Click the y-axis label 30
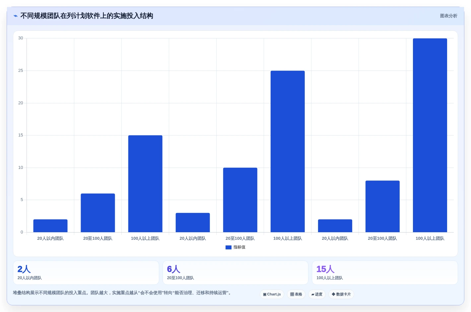This screenshot has height=312, width=471. coord(21,38)
